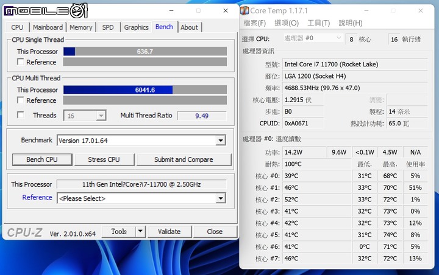Image resolution: width=439 pixels, height=275 pixels.
Task: Expand the Benchmark version dropdown
Action: pos(221,141)
